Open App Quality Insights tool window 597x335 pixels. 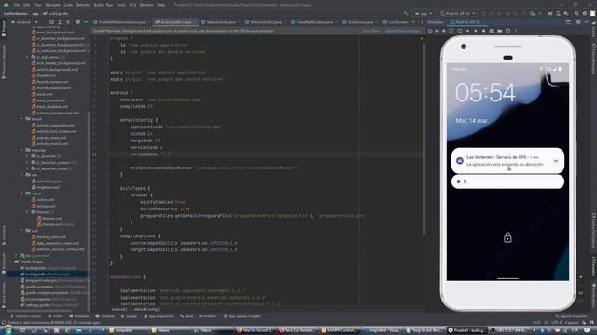tap(243, 316)
